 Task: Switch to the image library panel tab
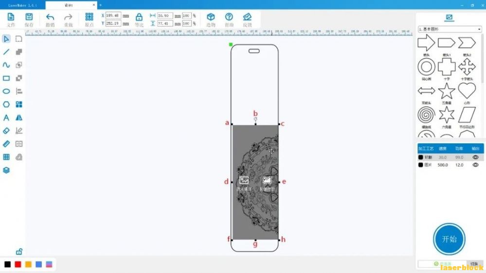[449, 17]
